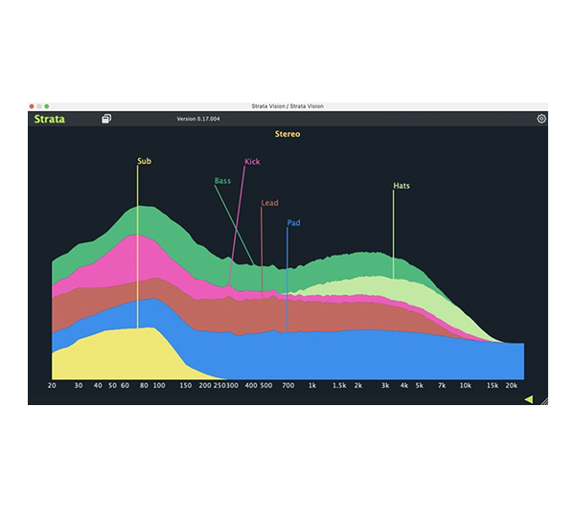Image resolution: width=575 pixels, height=520 pixels.
Task: Open the settings gear icon
Action: pyautogui.click(x=541, y=119)
